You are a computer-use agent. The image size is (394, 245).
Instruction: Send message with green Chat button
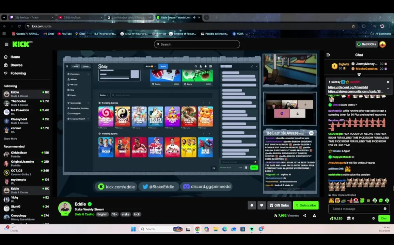coord(384,218)
